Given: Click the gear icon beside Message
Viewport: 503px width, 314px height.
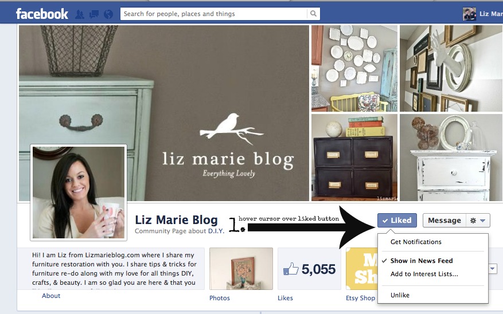Looking at the screenshot, I should [473, 221].
